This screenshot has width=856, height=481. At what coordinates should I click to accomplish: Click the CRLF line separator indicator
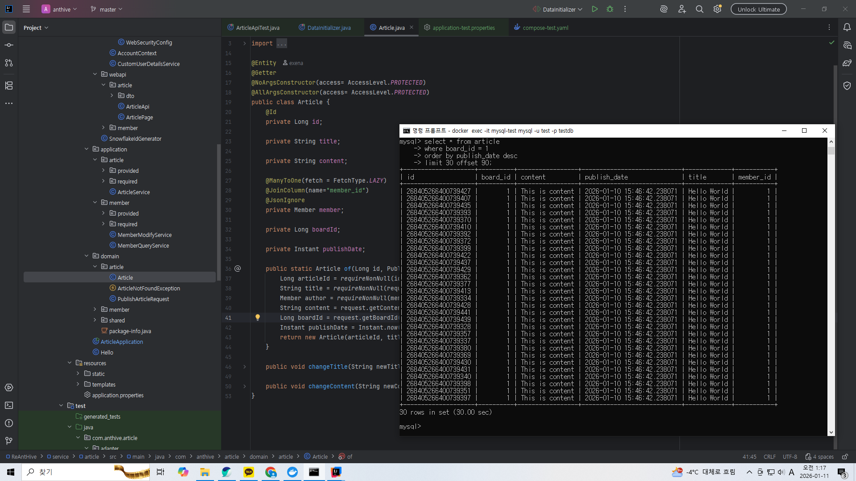[x=770, y=457]
